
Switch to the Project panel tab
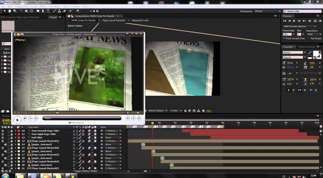click(x=53, y=17)
